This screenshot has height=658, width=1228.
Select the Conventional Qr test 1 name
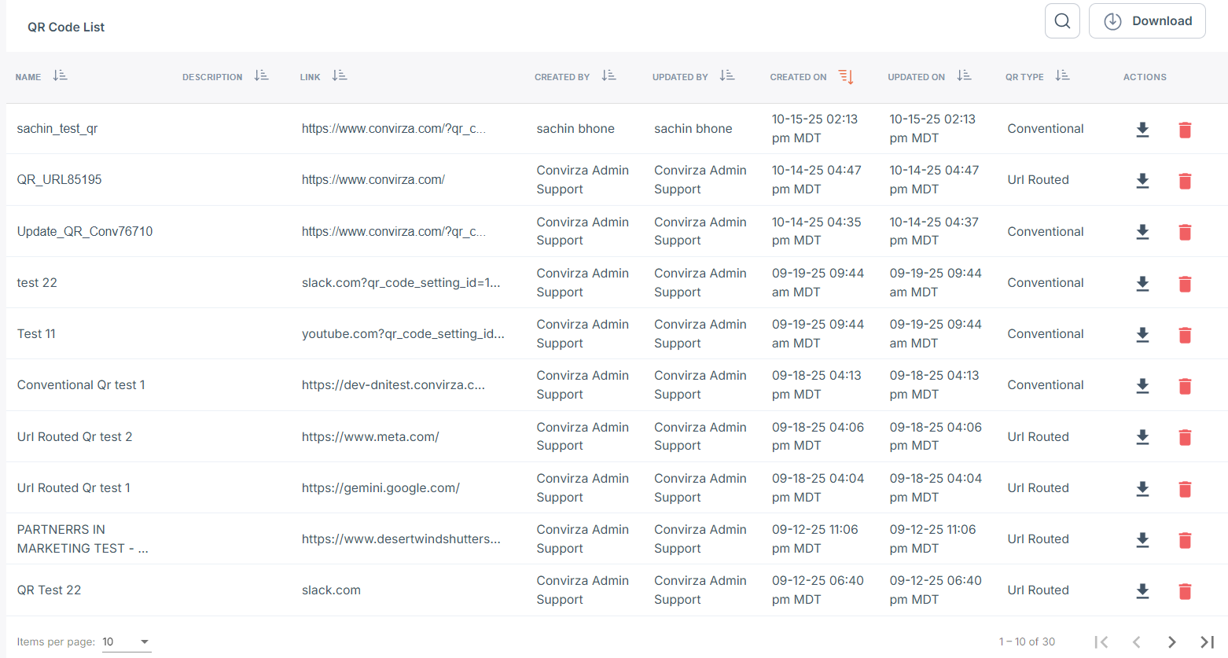tap(81, 385)
